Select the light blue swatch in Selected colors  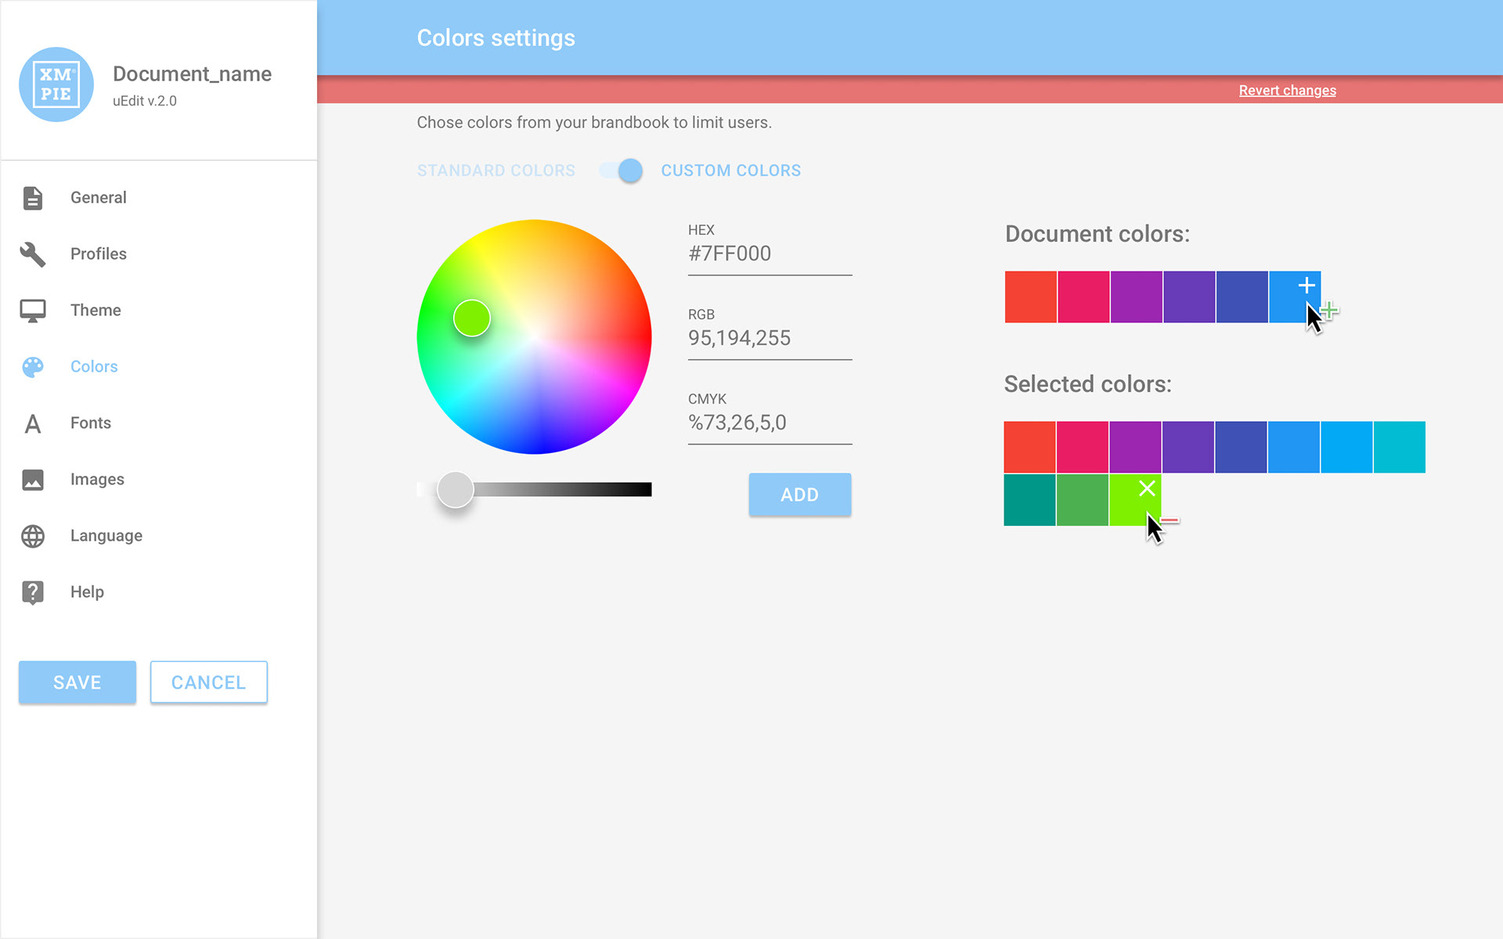tap(1346, 448)
